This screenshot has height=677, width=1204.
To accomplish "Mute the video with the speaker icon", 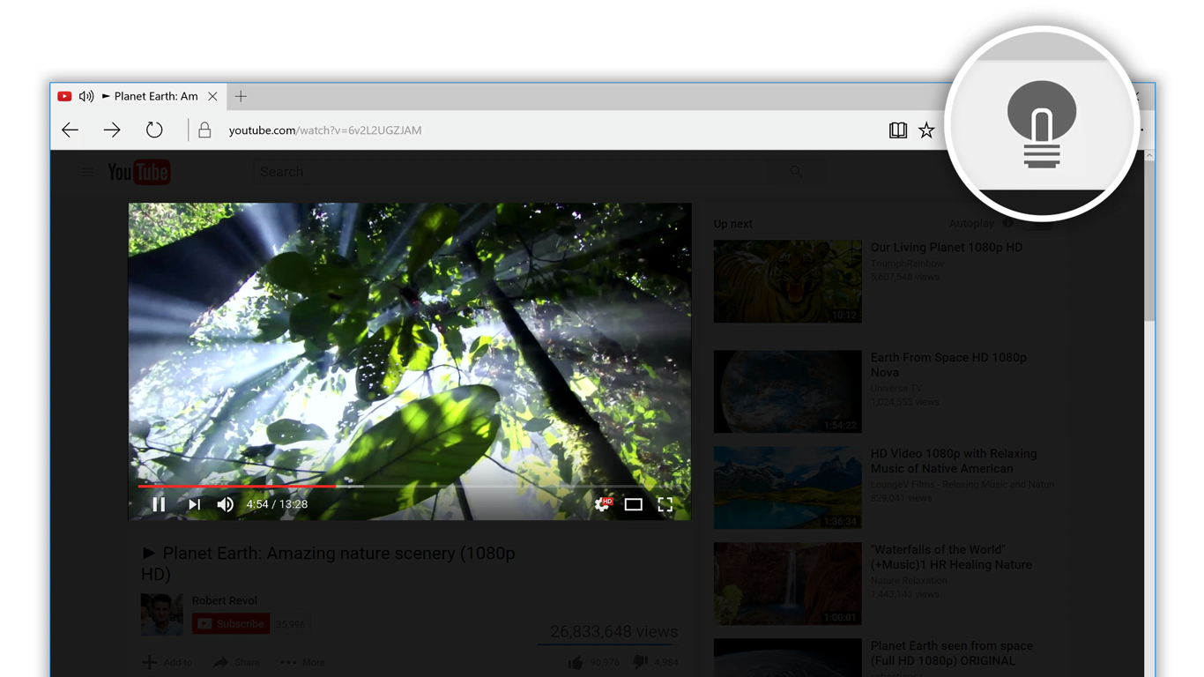I will [x=226, y=503].
